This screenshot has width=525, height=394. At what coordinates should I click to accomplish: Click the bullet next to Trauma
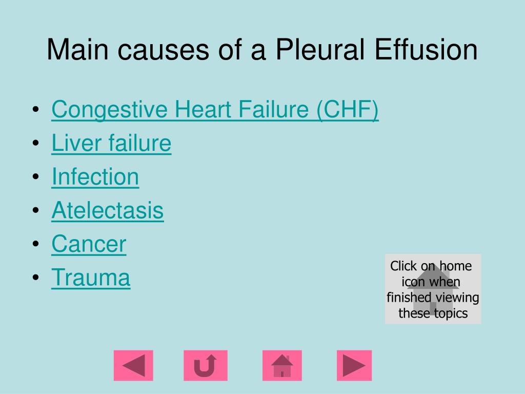pyautogui.click(x=36, y=277)
